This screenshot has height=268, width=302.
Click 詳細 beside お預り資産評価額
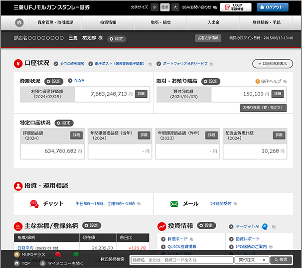point(141,94)
